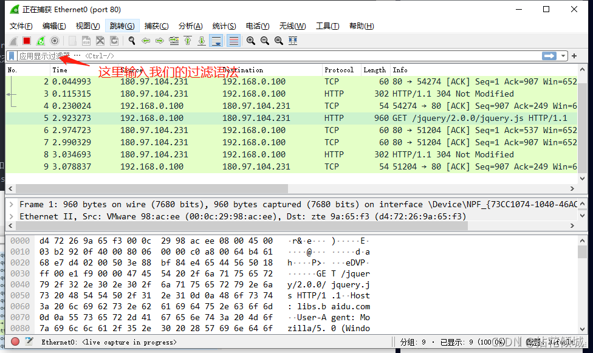Open the 分析(A) menu
The height and width of the screenshot is (353, 593).
click(x=191, y=26)
